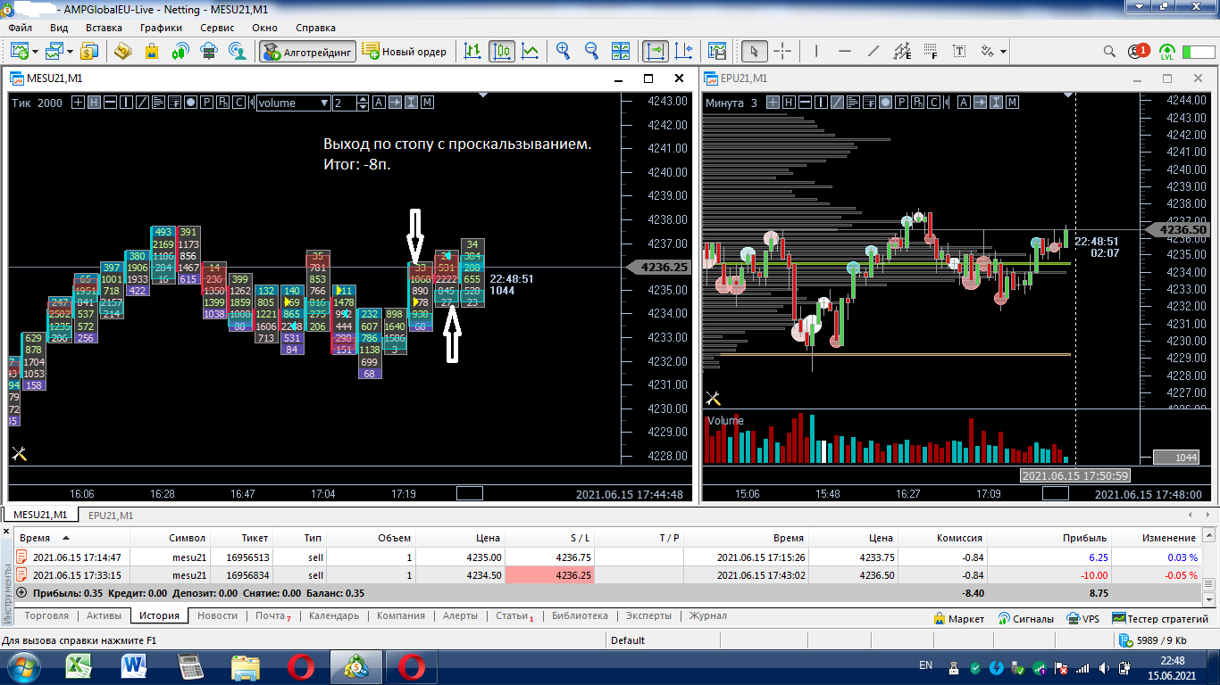Open the Новости tab
Viewport: 1220px width, 685px height.
click(217, 615)
